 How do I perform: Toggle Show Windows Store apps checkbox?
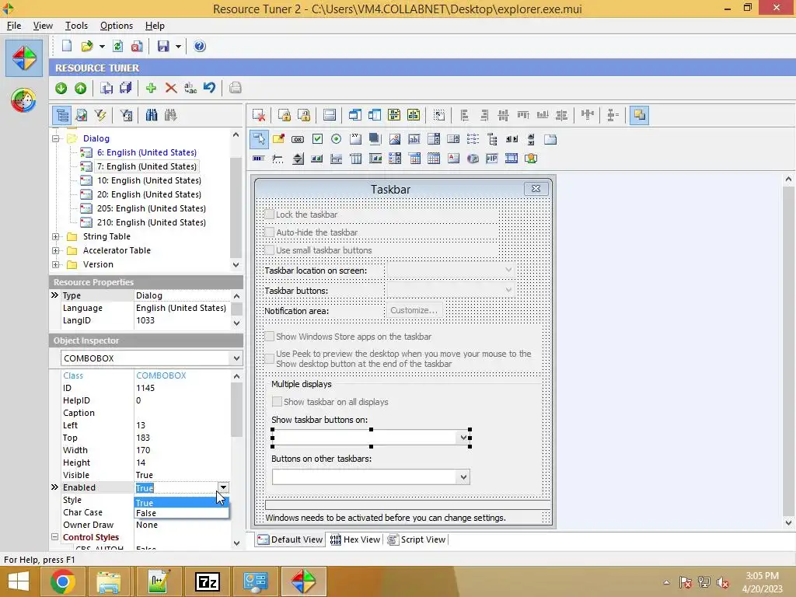(270, 337)
